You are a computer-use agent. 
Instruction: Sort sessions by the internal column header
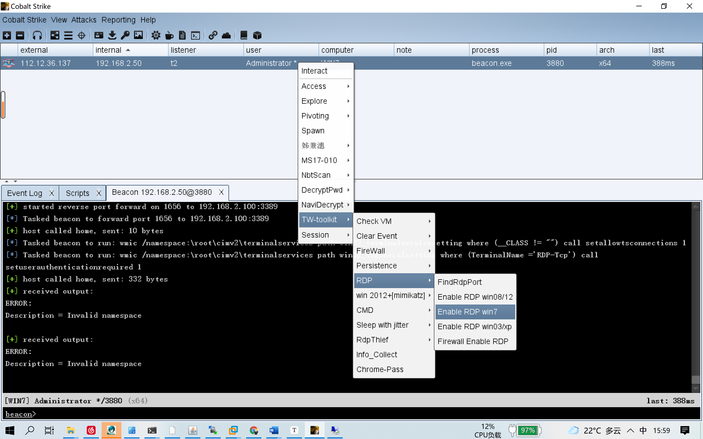pyautogui.click(x=130, y=50)
